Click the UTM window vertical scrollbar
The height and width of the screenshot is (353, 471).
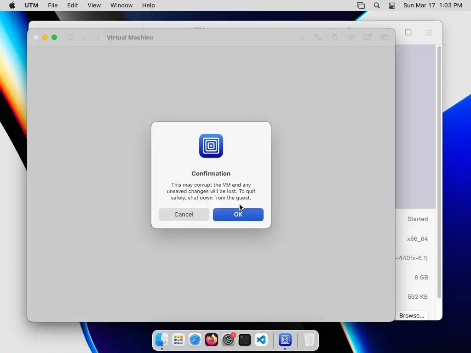(x=439, y=172)
